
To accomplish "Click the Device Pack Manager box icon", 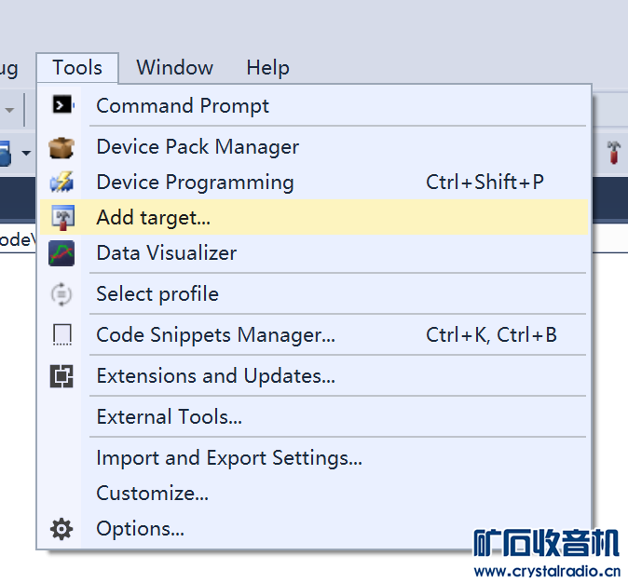I will [61, 147].
